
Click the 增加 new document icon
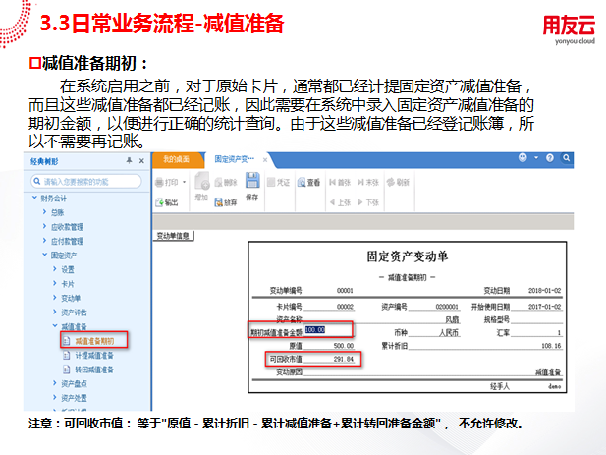[201, 181]
